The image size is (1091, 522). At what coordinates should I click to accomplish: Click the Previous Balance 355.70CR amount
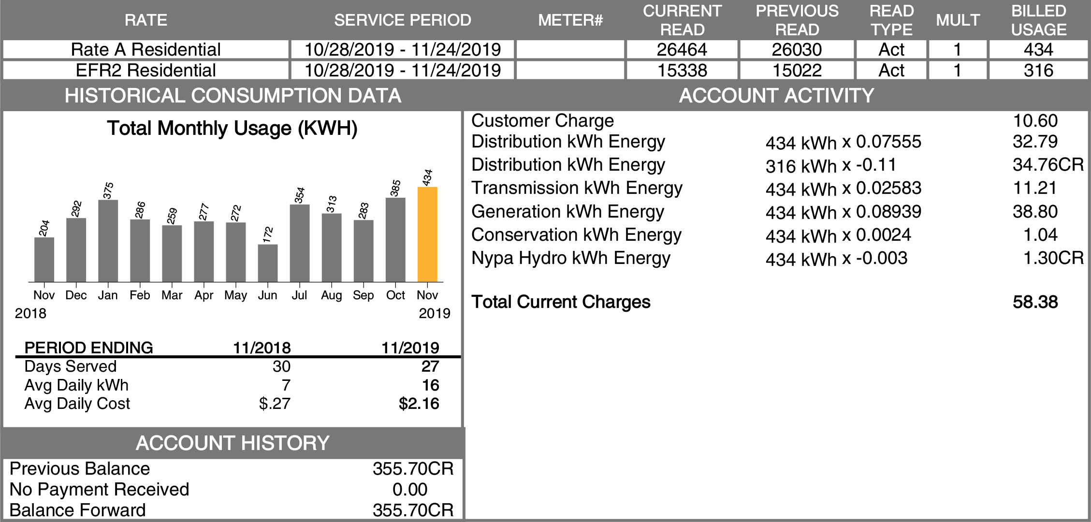[413, 469]
